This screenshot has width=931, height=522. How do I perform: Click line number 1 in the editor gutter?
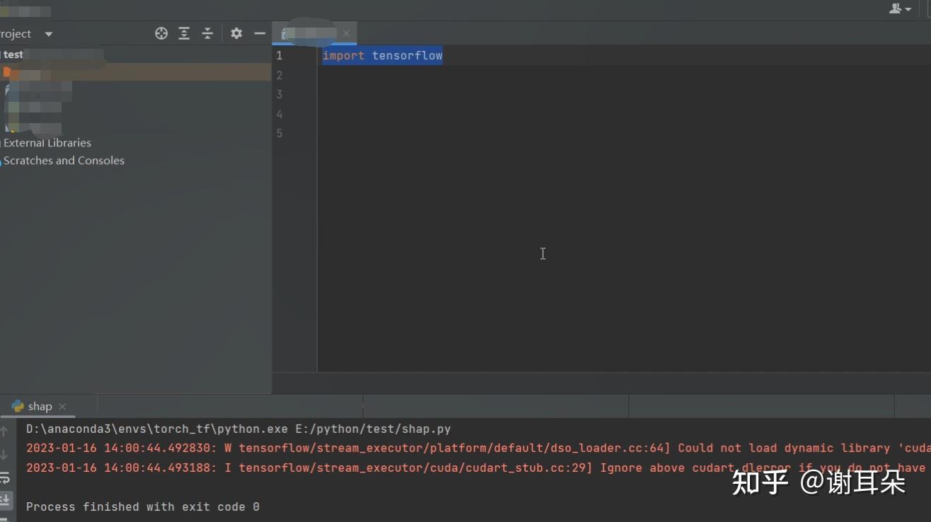click(x=279, y=55)
